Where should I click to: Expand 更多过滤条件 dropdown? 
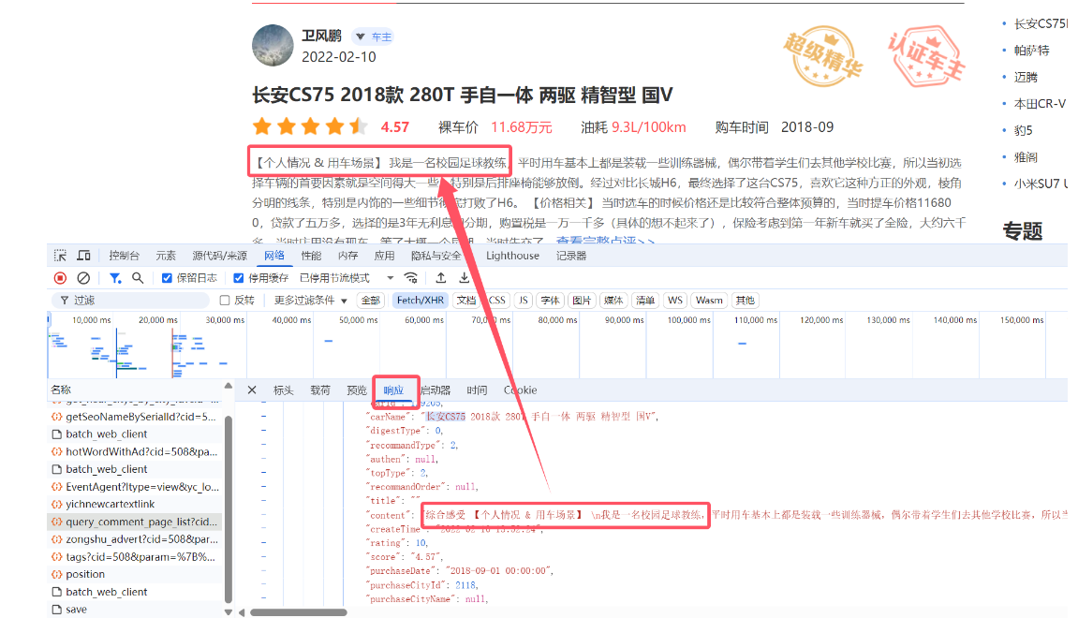(311, 300)
